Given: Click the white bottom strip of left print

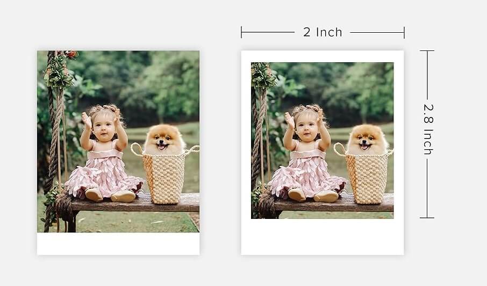Looking at the screenshot, I should pos(118,244).
